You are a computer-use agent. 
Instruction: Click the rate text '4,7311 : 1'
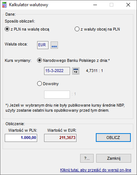click(94, 71)
